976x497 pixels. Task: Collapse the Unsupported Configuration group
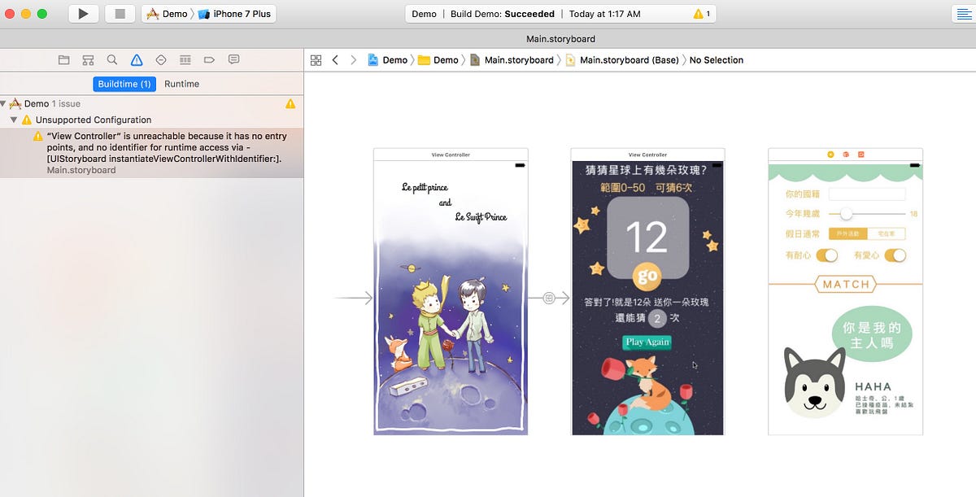click(14, 120)
